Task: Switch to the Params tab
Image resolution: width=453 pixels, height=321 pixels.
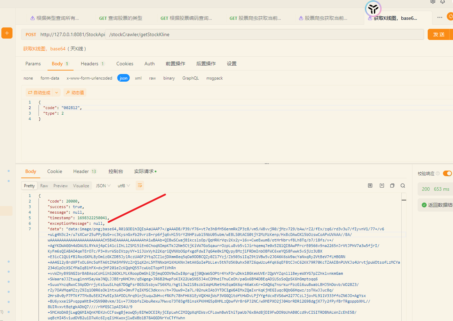Action: coord(33,64)
